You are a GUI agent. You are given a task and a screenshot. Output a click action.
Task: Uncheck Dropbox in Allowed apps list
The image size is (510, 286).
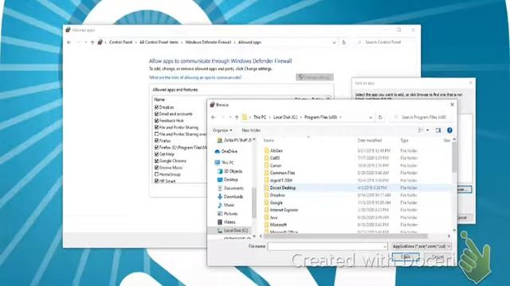pos(156,107)
